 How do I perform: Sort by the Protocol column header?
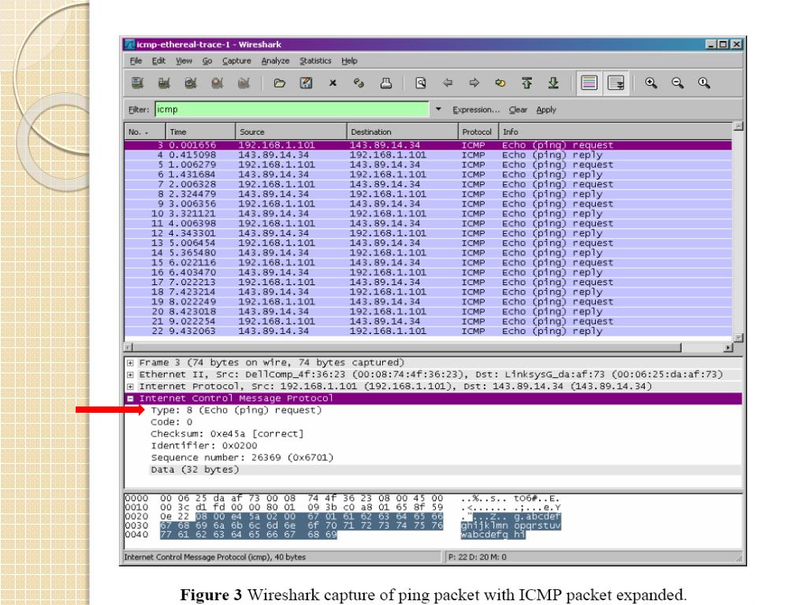[x=478, y=132]
